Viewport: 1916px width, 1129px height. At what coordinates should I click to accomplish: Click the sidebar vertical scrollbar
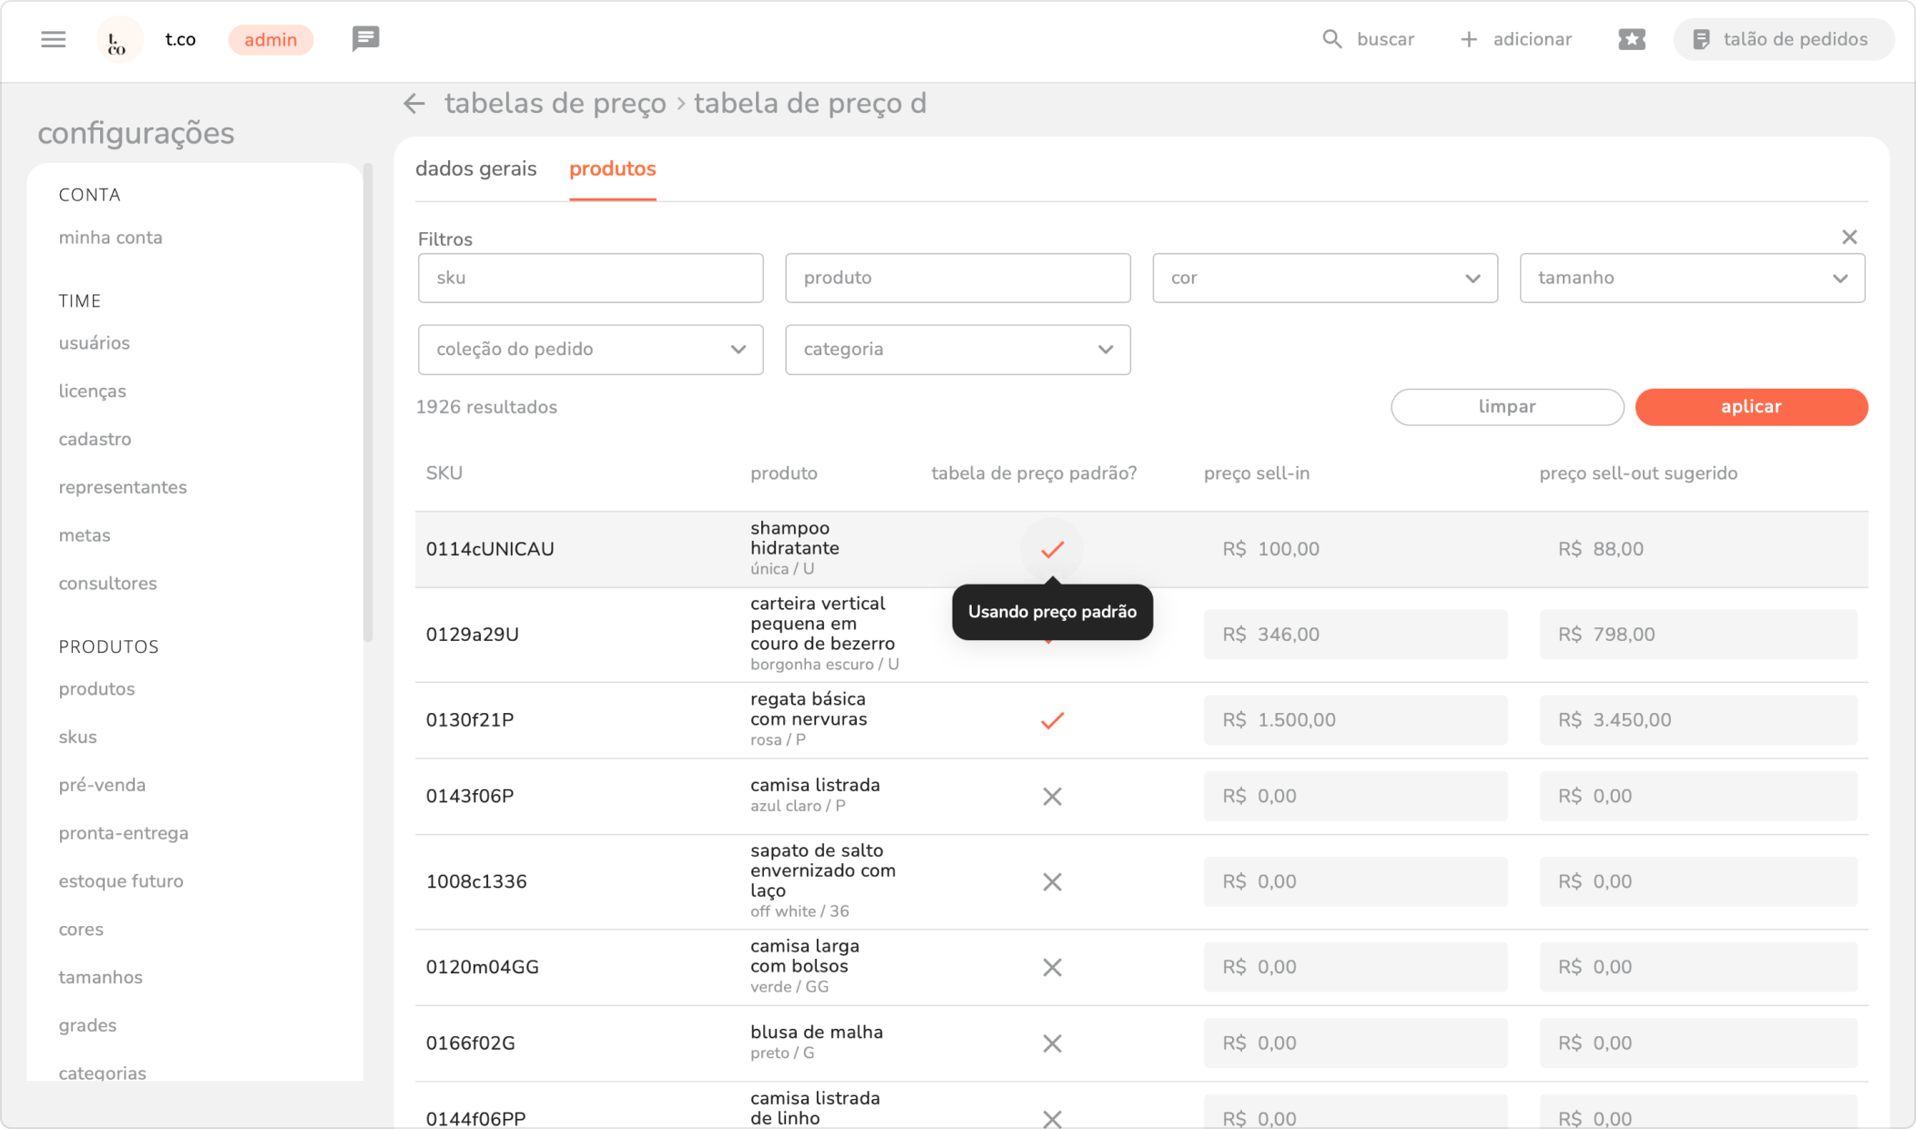[368, 401]
